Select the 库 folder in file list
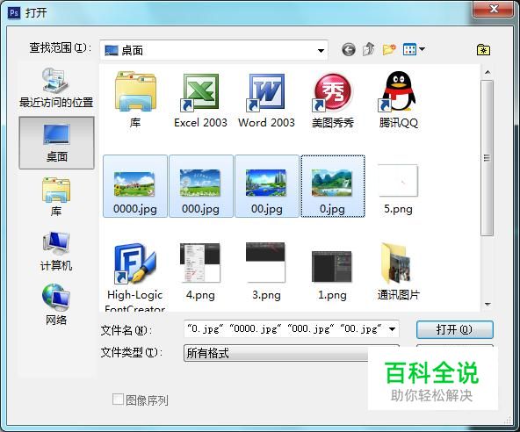This screenshot has width=520, height=432. [x=135, y=100]
